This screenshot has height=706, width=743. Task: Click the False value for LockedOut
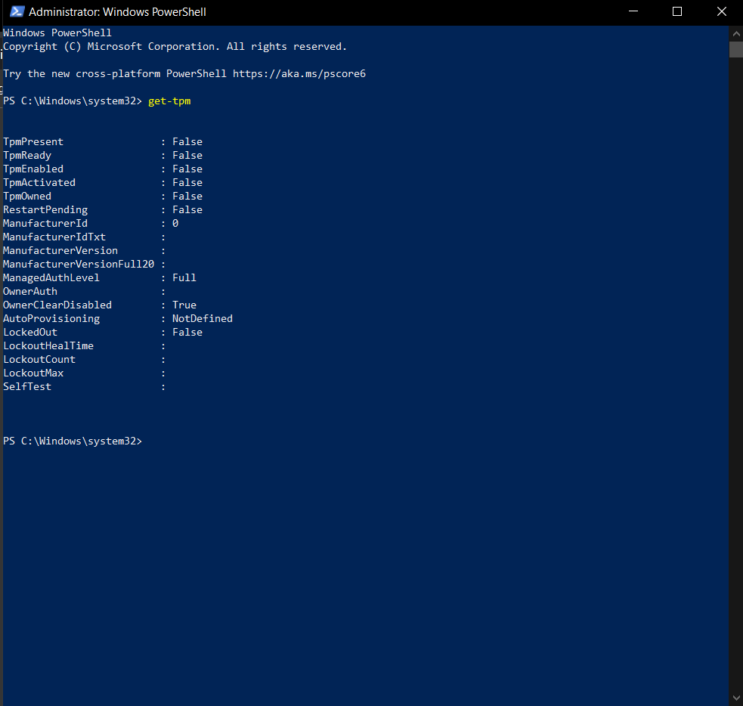click(x=187, y=332)
